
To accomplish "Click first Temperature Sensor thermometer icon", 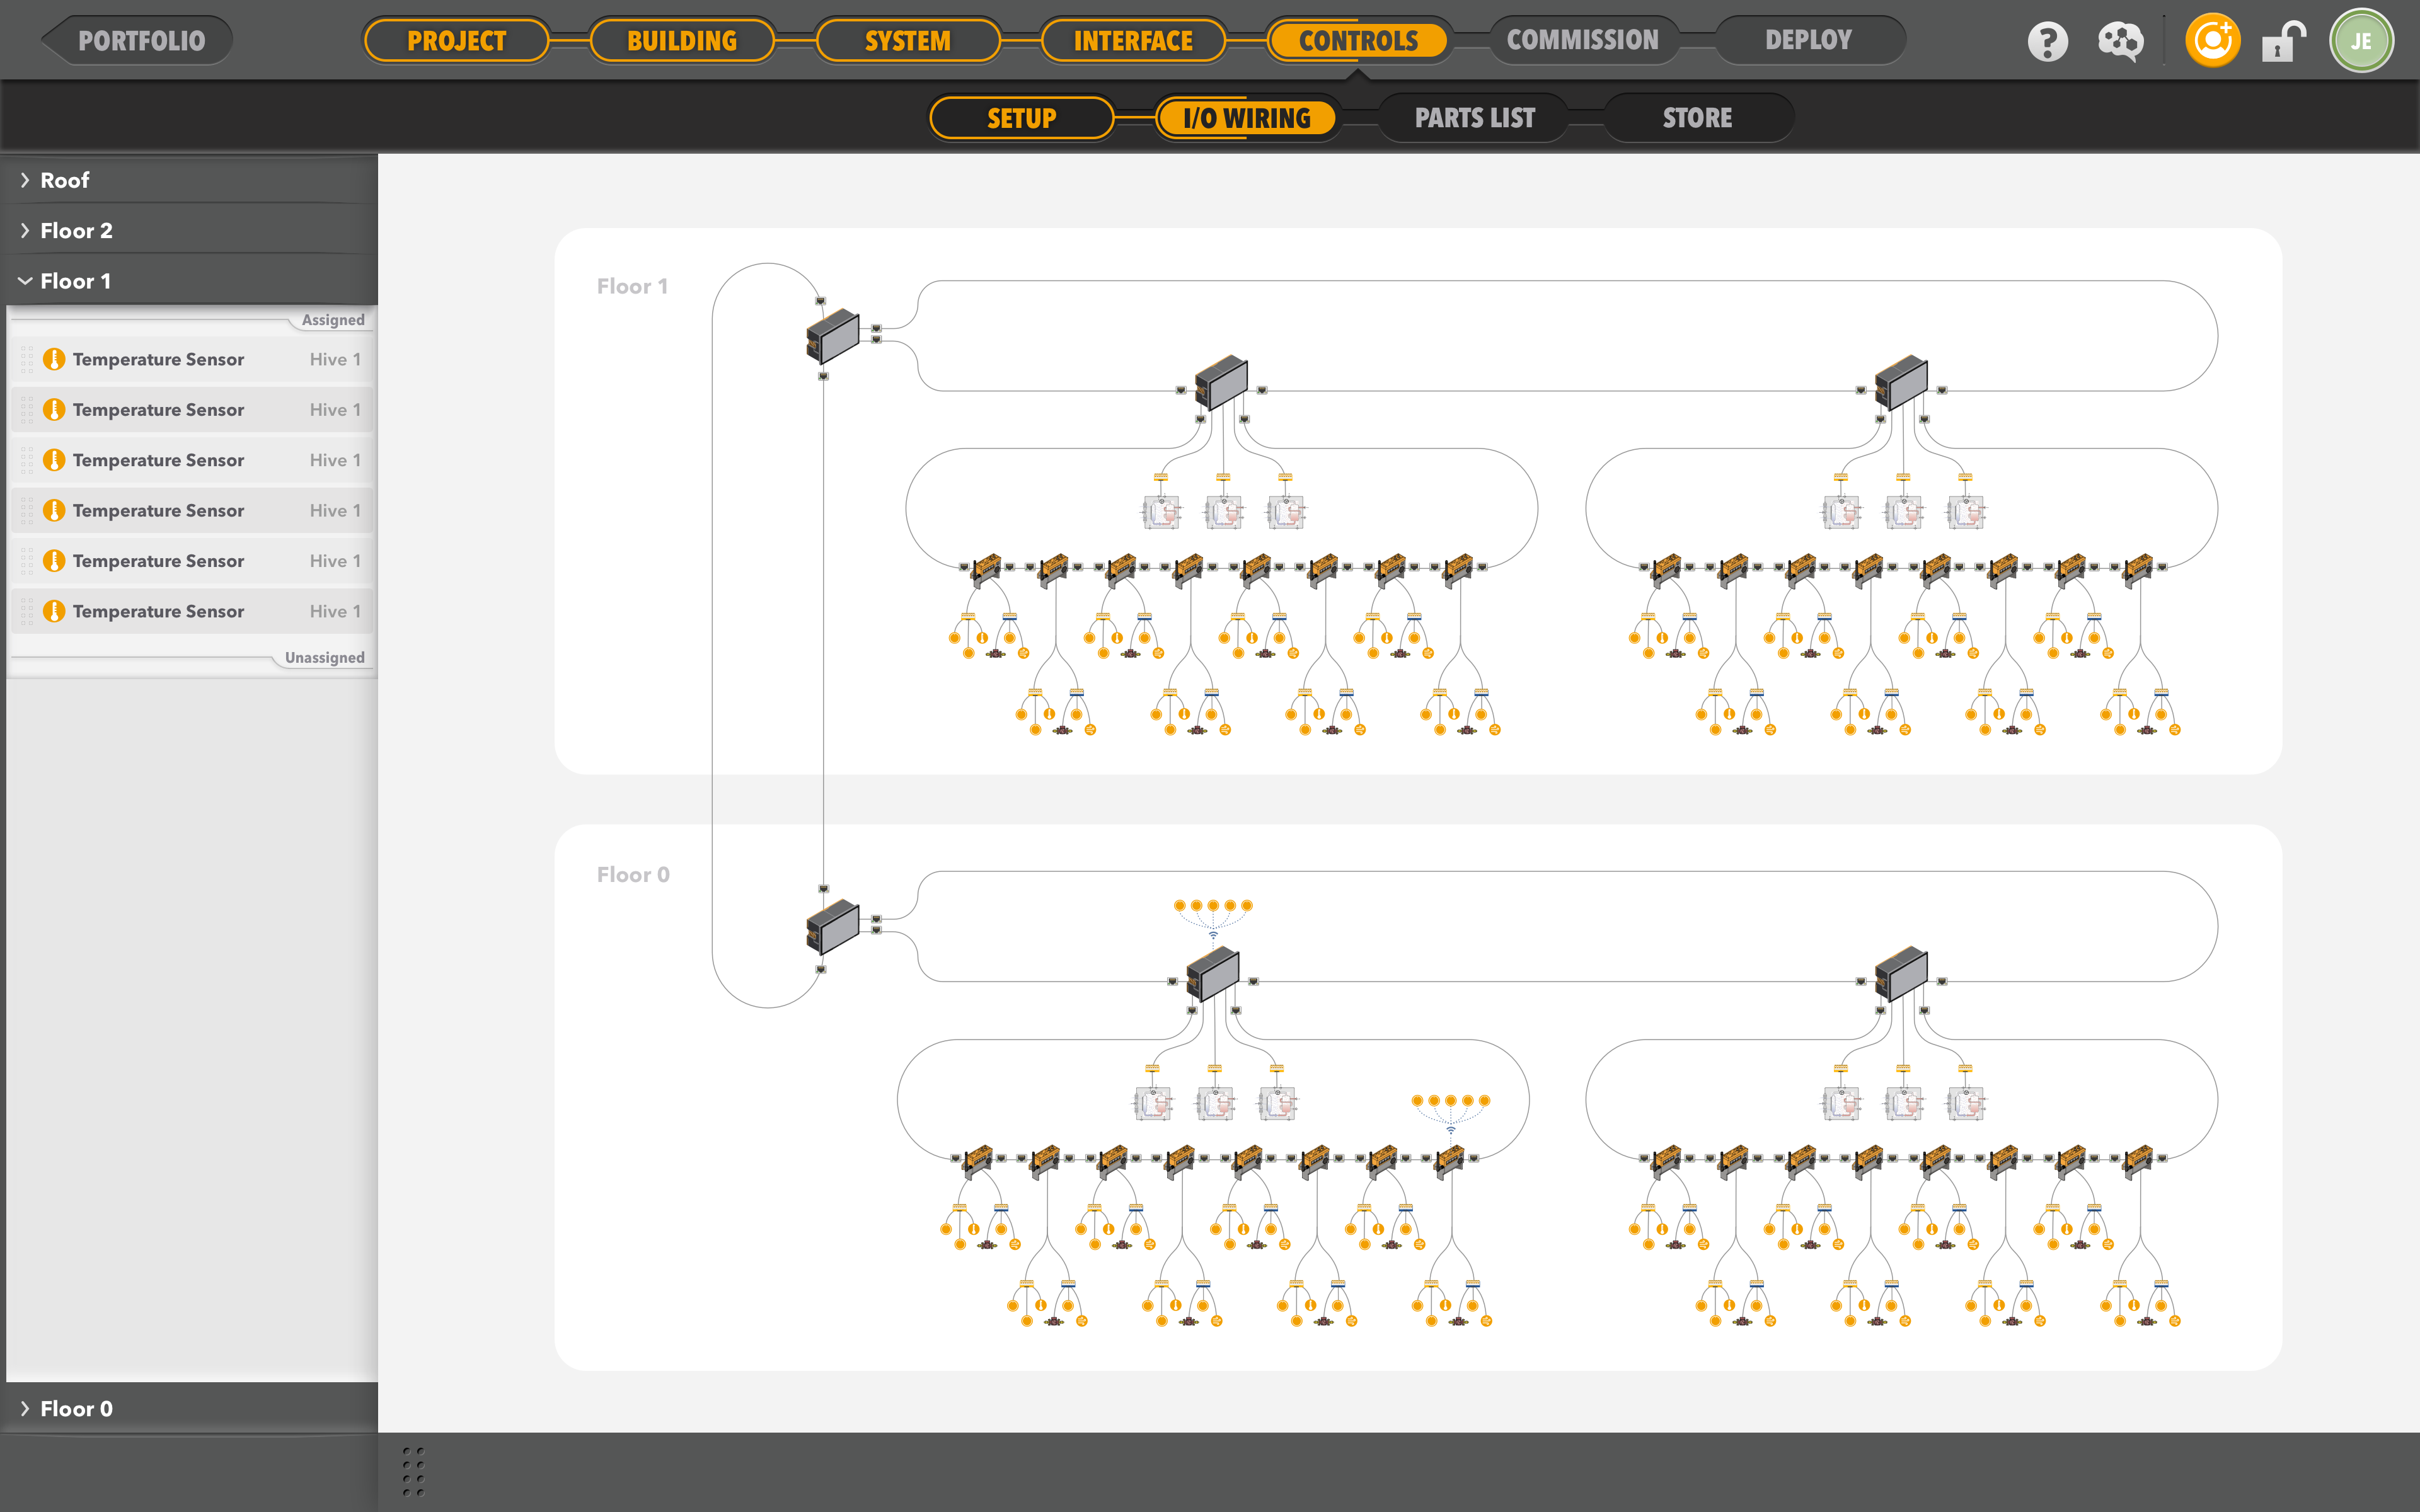I will tap(55, 359).
